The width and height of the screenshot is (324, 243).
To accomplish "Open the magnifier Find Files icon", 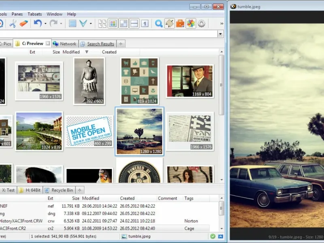I will 159,23.
